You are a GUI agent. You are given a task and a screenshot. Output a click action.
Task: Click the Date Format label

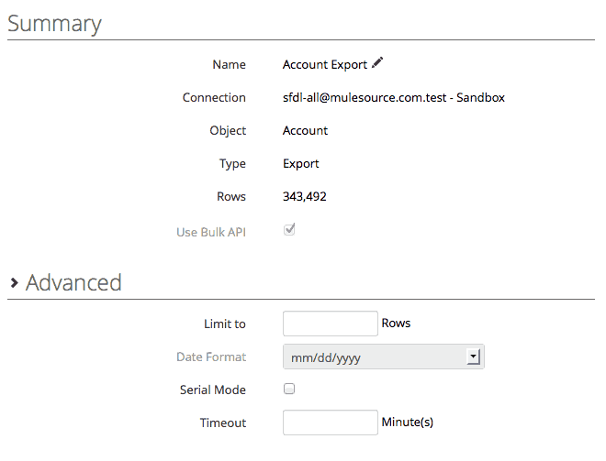coord(210,357)
